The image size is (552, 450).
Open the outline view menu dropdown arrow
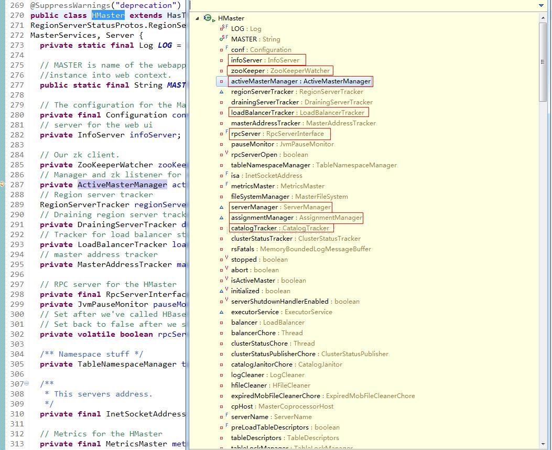tap(541, 5)
